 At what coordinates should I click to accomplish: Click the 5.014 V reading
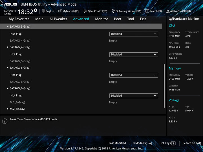[x=189, y=111]
